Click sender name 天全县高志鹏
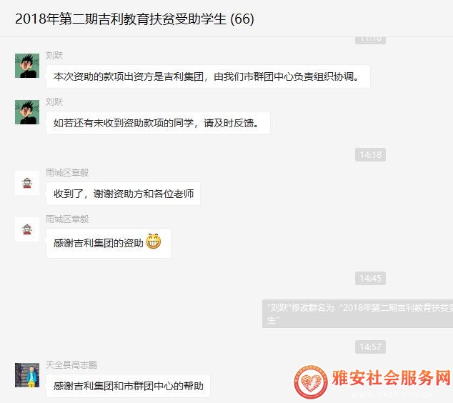Viewport: 453px width, 403px height. point(71,365)
